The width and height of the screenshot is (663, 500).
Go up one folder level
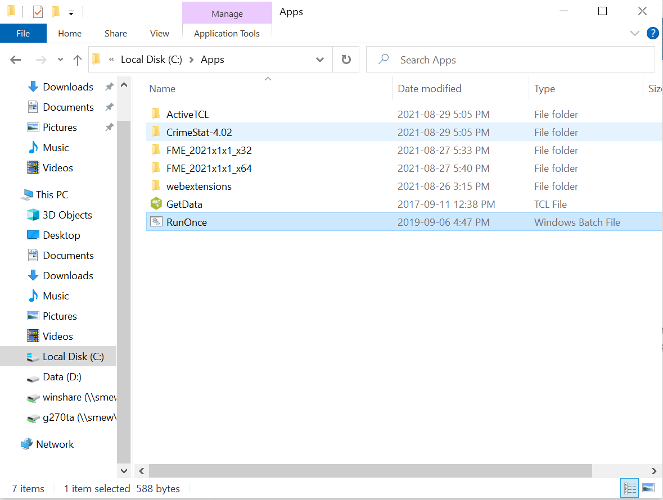click(78, 60)
